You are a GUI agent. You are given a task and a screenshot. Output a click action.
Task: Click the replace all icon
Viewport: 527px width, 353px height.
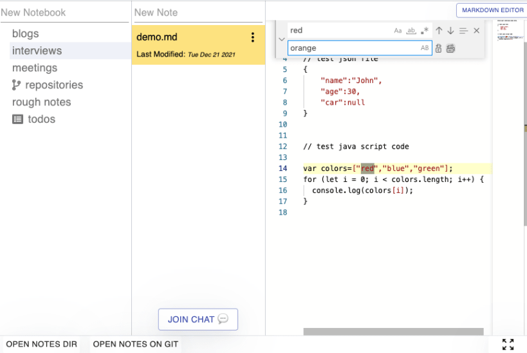coord(450,48)
